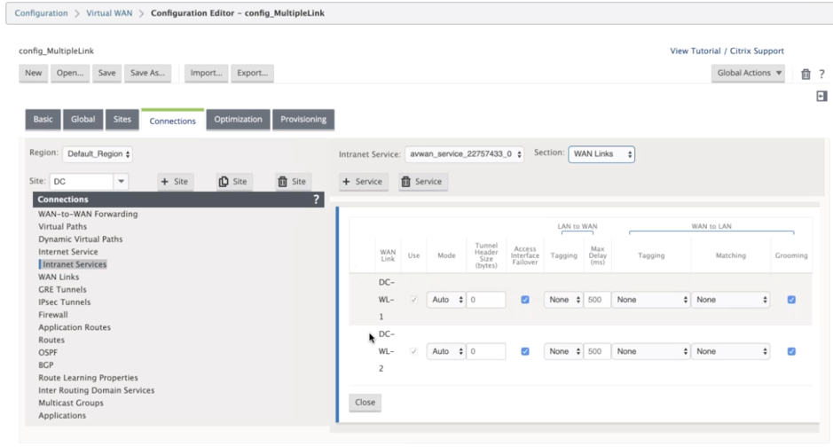Screen dimensions: 833x447
Task: Open LAN to WAN Tagging dropdown for DC-WL-2
Action: point(563,351)
